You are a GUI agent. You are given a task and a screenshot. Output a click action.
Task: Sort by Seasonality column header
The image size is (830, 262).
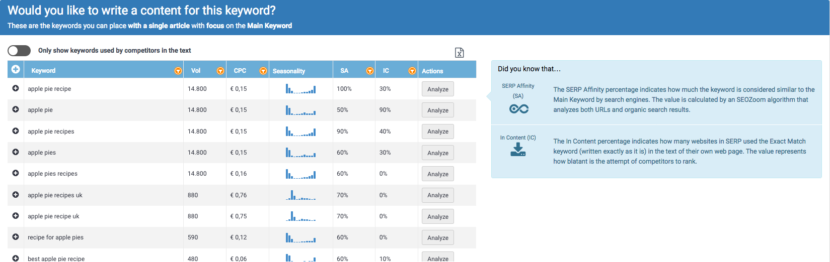[x=289, y=71]
